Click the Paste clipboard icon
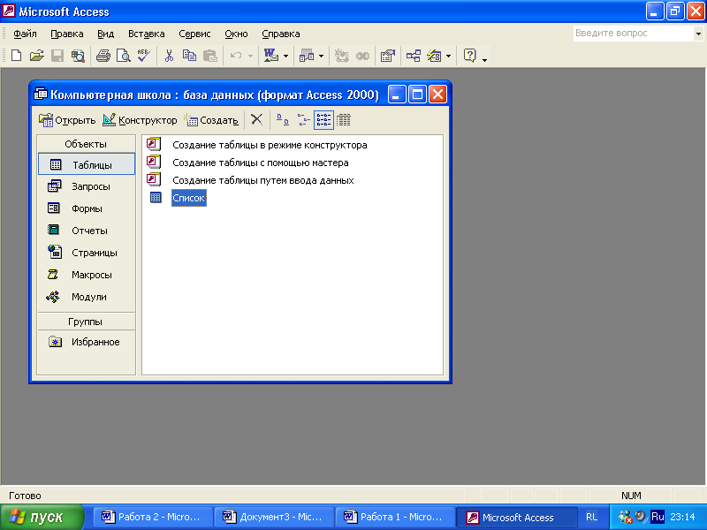 [210, 56]
